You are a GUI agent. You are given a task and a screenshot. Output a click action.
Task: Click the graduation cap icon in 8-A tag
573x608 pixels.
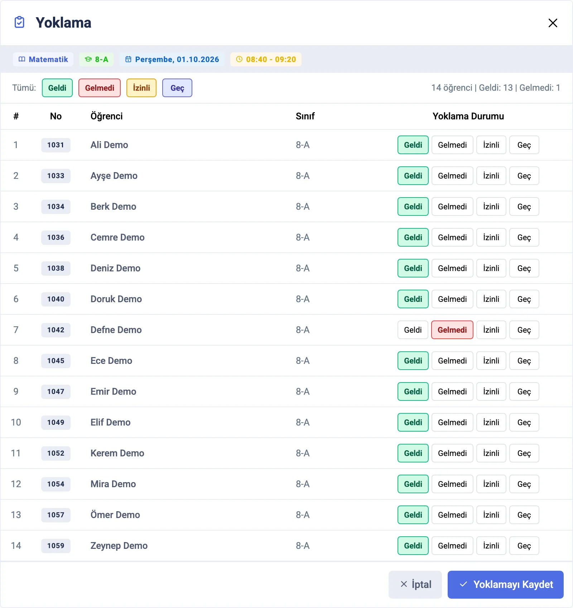(88, 59)
